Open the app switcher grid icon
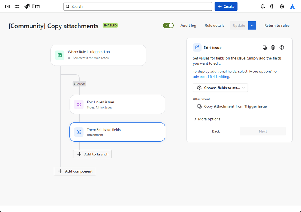301x212 pixels. coord(17,7)
